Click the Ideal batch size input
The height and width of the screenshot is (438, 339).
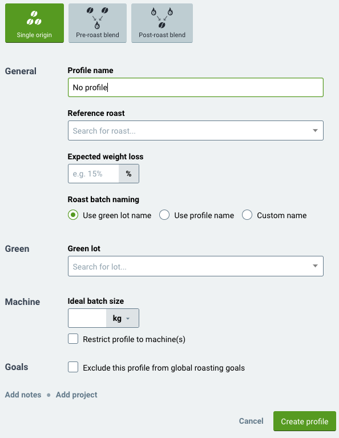pos(87,318)
